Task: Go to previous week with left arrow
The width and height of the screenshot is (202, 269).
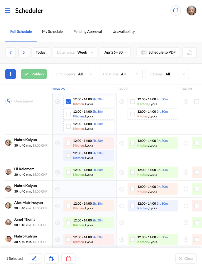Action: [11, 53]
